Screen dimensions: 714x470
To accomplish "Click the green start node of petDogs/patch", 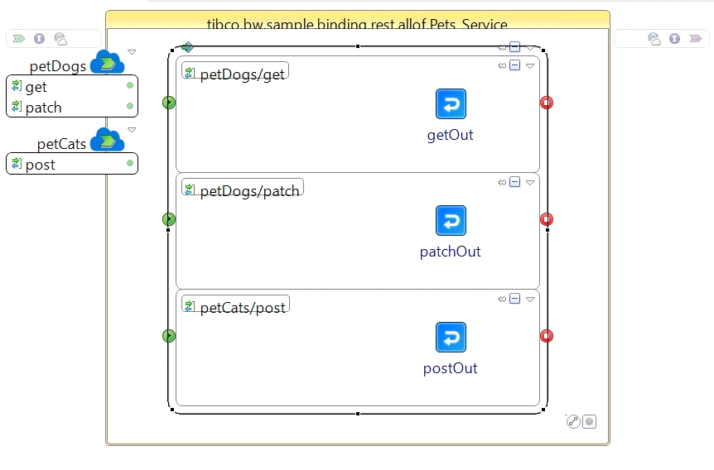I will click(x=169, y=219).
